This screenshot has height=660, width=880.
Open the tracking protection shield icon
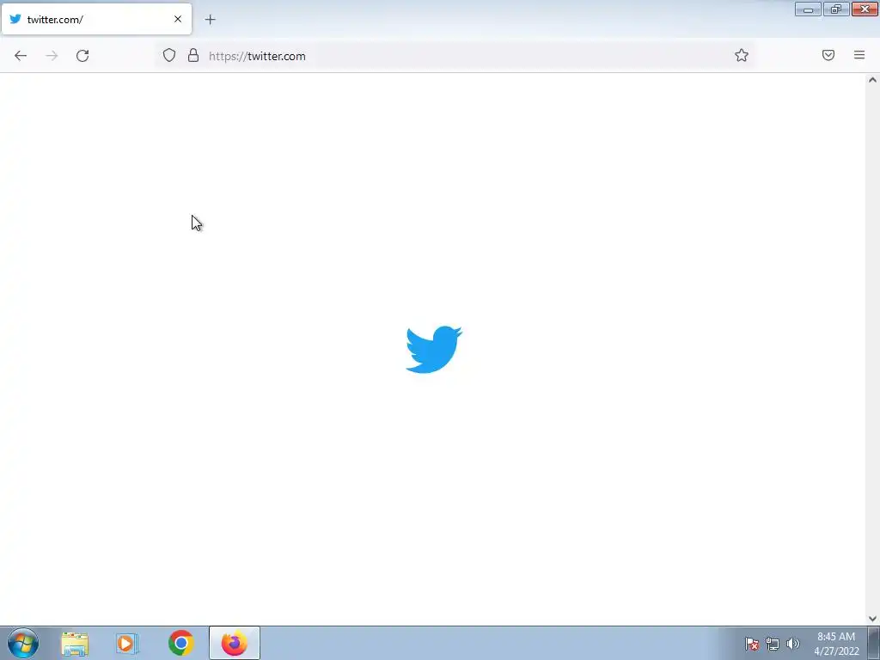coord(169,55)
